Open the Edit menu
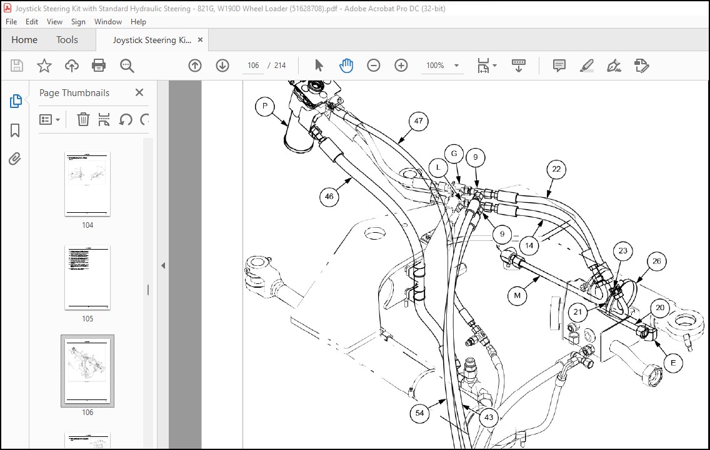This screenshot has width=710, height=450. click(x=32, y=22)
